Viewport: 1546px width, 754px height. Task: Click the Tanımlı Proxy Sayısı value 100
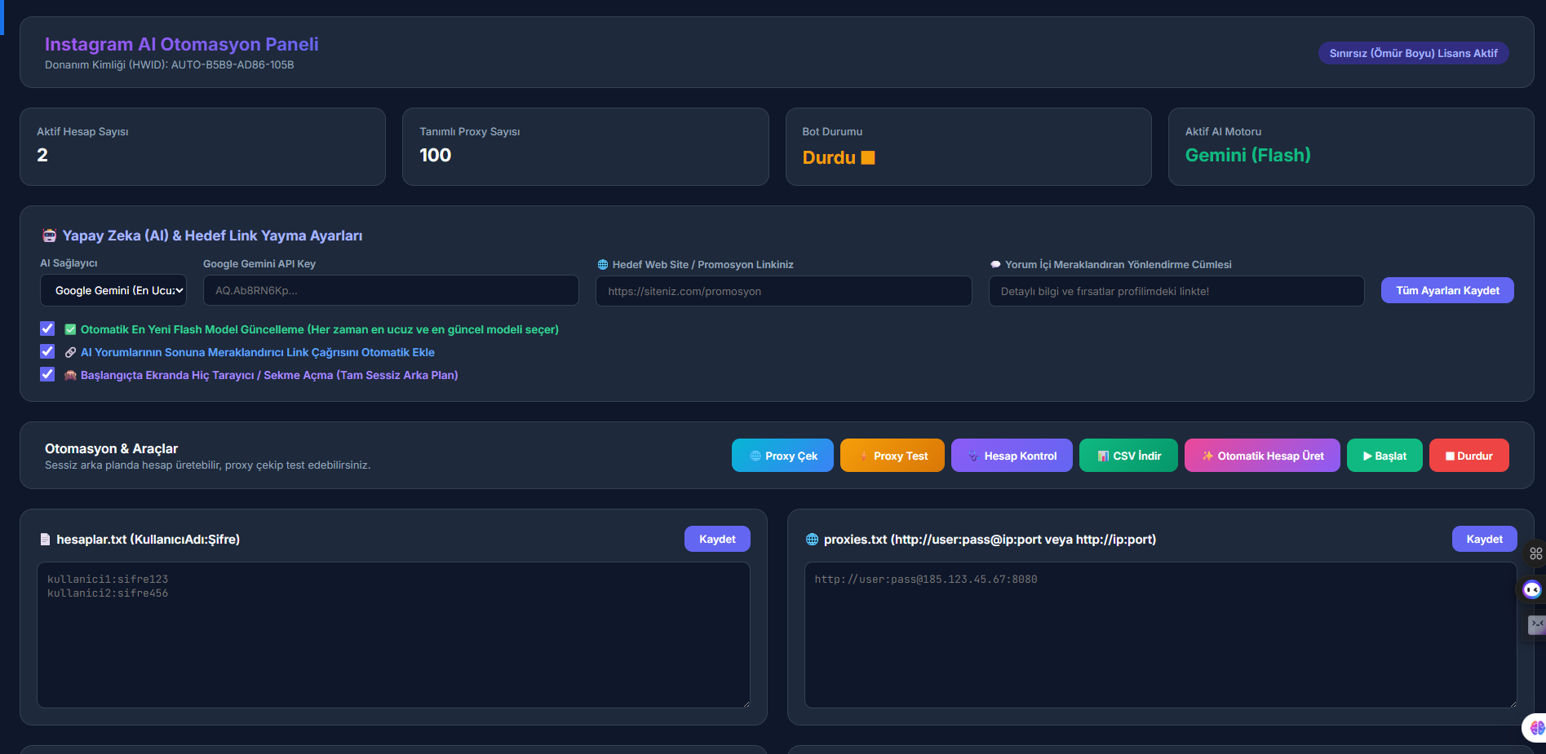(x=435, y=155)
